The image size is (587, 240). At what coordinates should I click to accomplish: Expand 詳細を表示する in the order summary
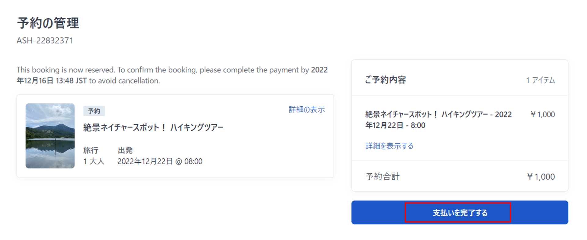[389, 146]
